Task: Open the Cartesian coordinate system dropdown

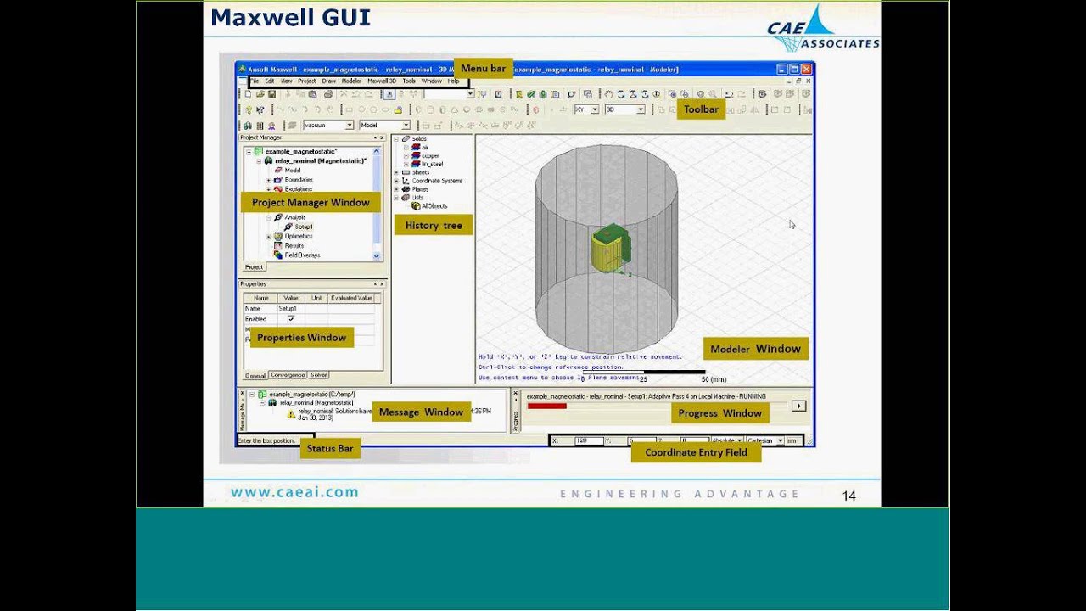Action: point(780,440)
